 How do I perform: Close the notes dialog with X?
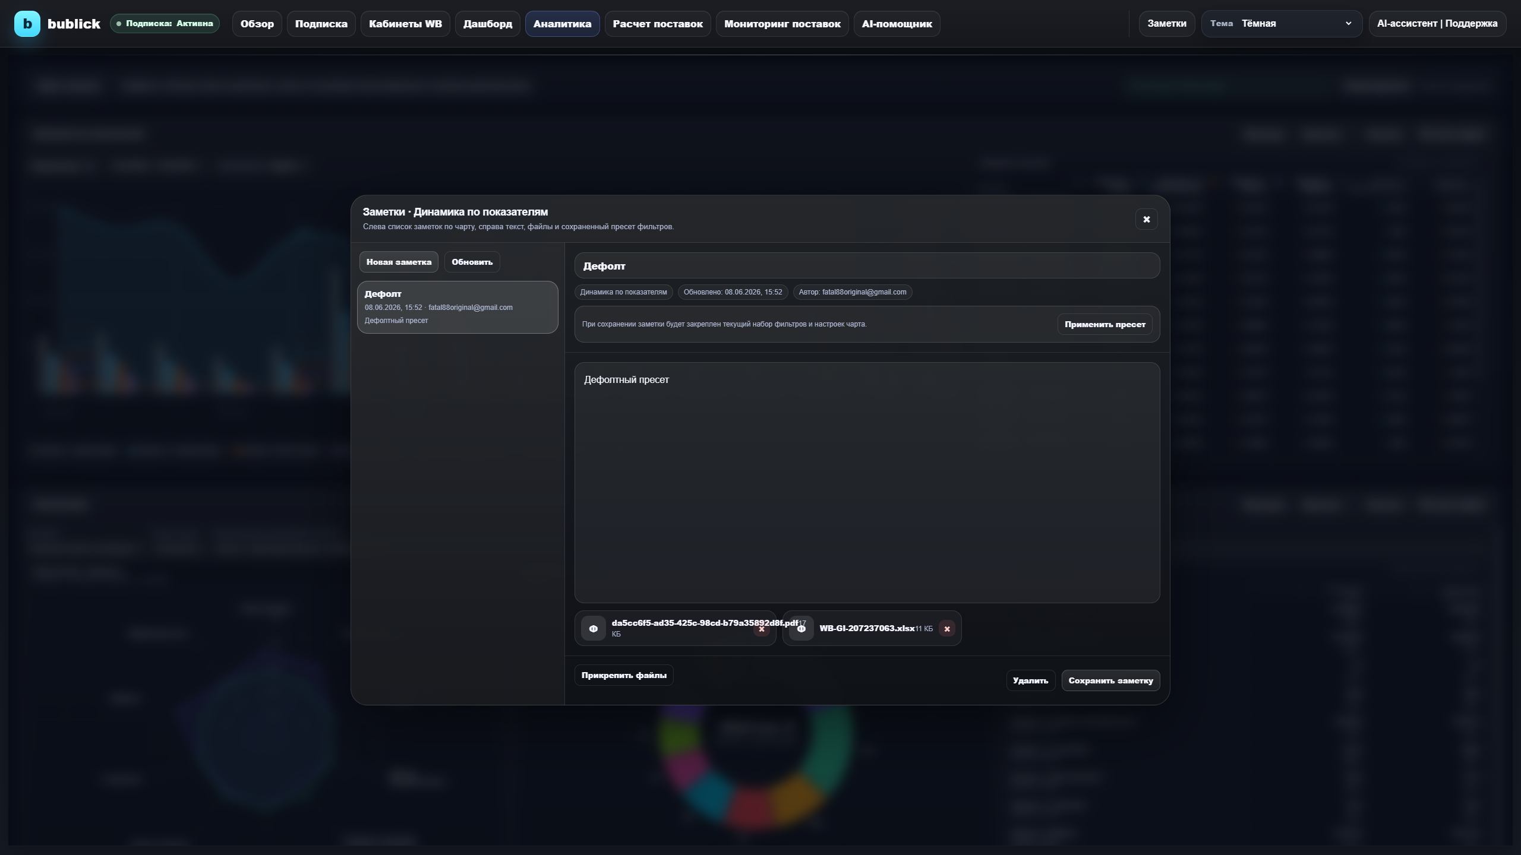[x=1146, y=219]
